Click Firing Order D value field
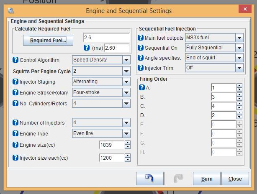Image resolution: width=257 pixels, height=194 pixels. (224, 115)
